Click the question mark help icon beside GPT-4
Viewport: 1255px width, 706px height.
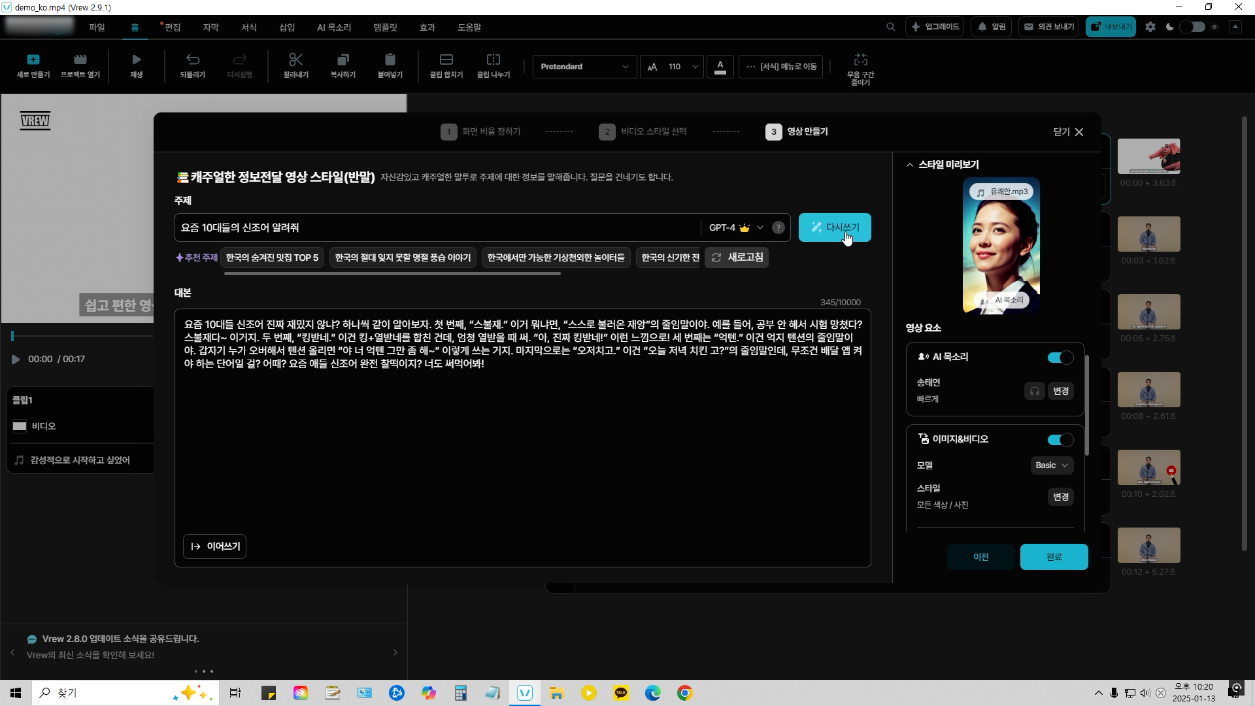click(x=778, y=227)
